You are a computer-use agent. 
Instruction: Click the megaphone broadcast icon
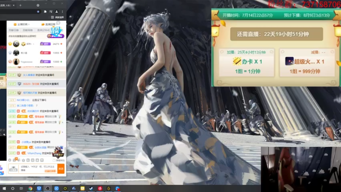click(19, 160)
